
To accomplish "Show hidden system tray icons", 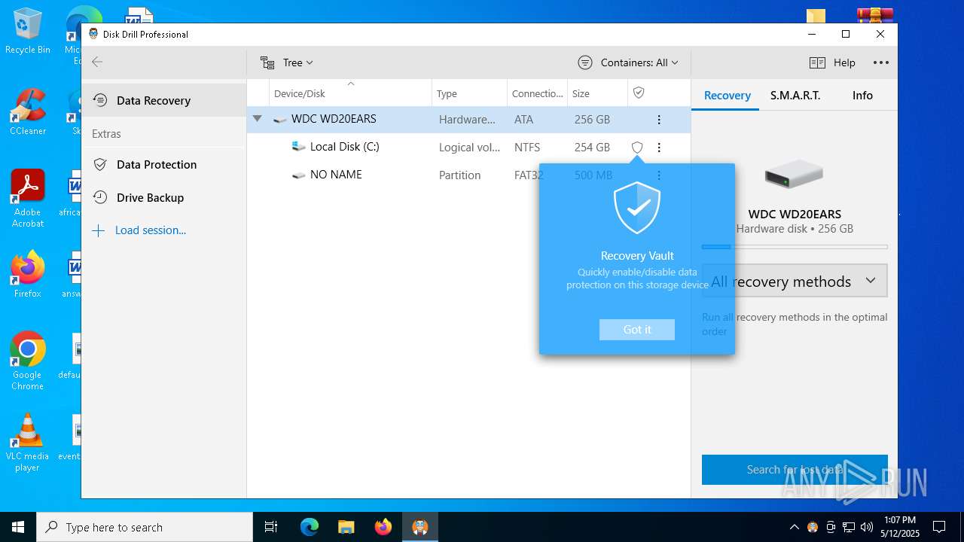I will click(794, 527).
